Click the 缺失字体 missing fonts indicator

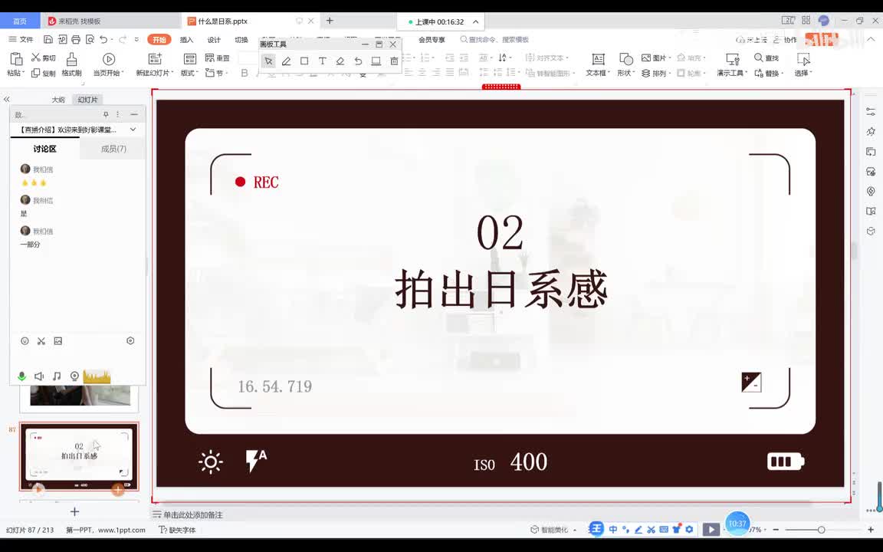point(177,530)
